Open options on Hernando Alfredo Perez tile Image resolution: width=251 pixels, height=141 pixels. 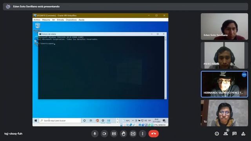pos(244,75)
